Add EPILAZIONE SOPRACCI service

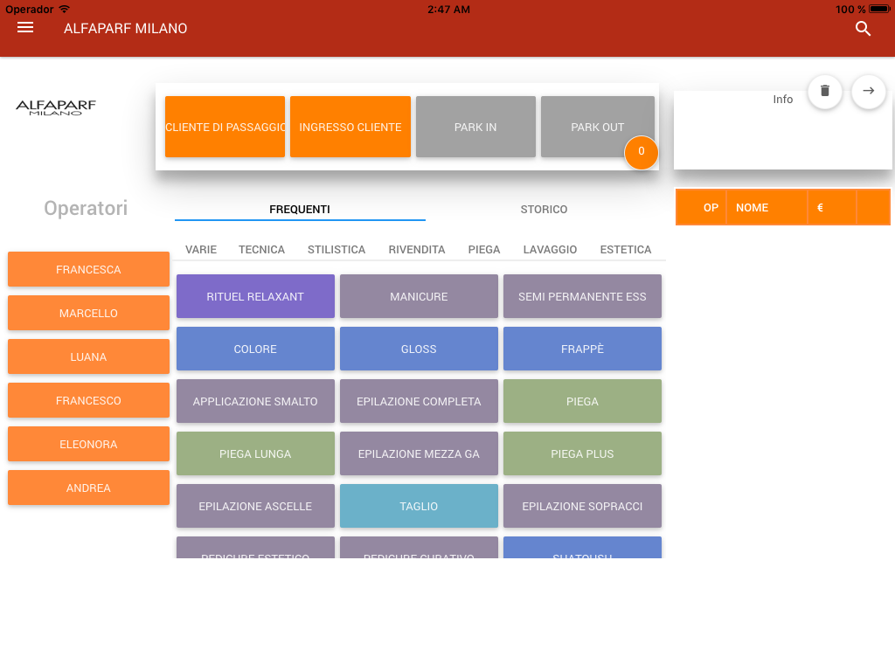tap(582, 507)
